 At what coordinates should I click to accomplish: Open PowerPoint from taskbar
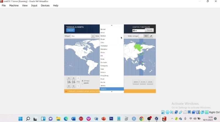[x=104, y=119]
